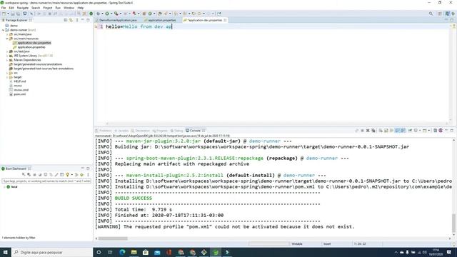Screen dimensions: 457x257
Task: Expand the src/test/java folder
Action: coord(7,51)
